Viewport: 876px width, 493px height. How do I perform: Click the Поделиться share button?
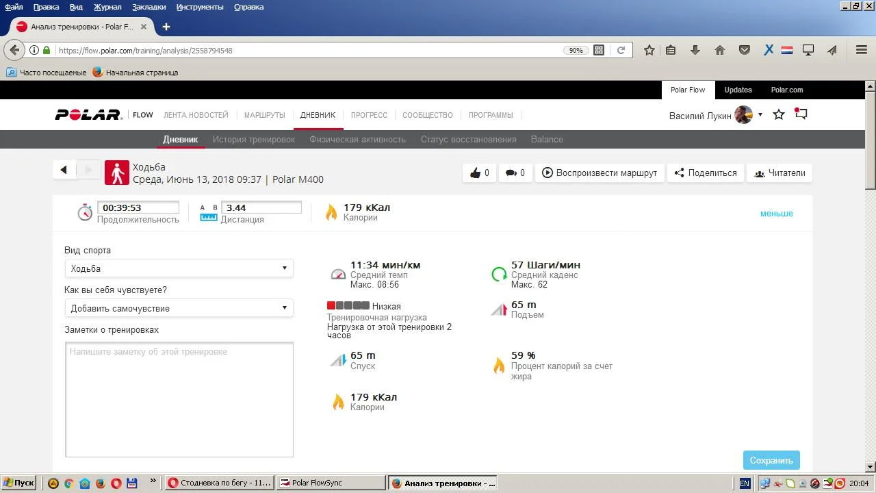pyautogui.click(x=706, y=173)
